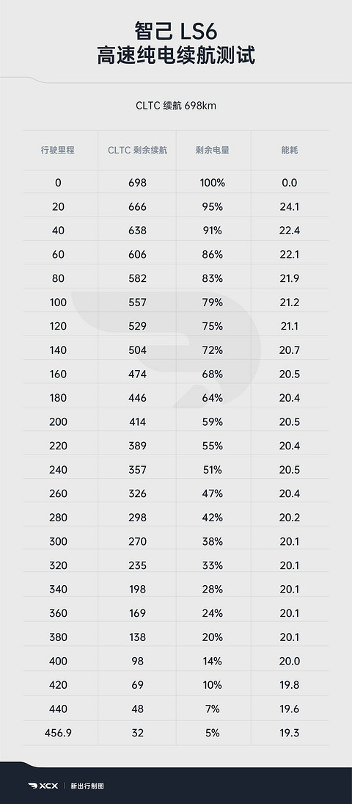Select the 能耗 column header
Screen dimensions: 352x804
(x=290, y=151)
